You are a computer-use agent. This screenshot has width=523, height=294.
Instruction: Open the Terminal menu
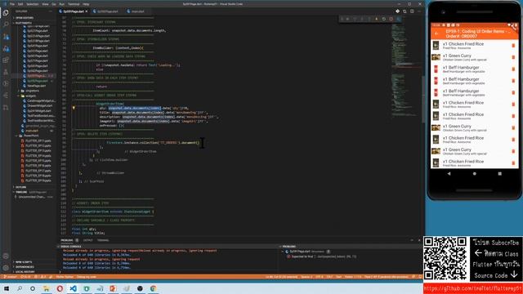click(74, 4)
